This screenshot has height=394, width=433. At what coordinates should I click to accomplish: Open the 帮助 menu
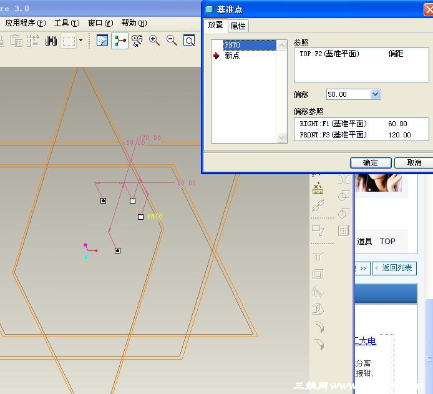click(x=134, y=23)
